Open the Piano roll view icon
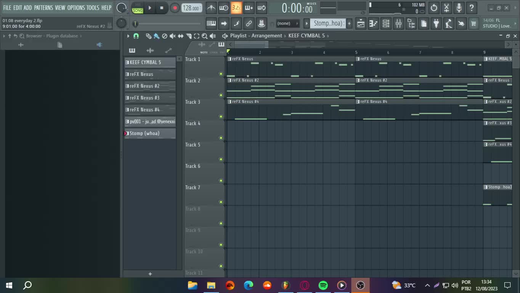 coord(373,24)
